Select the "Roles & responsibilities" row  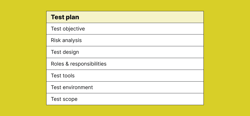pos(125,64)
